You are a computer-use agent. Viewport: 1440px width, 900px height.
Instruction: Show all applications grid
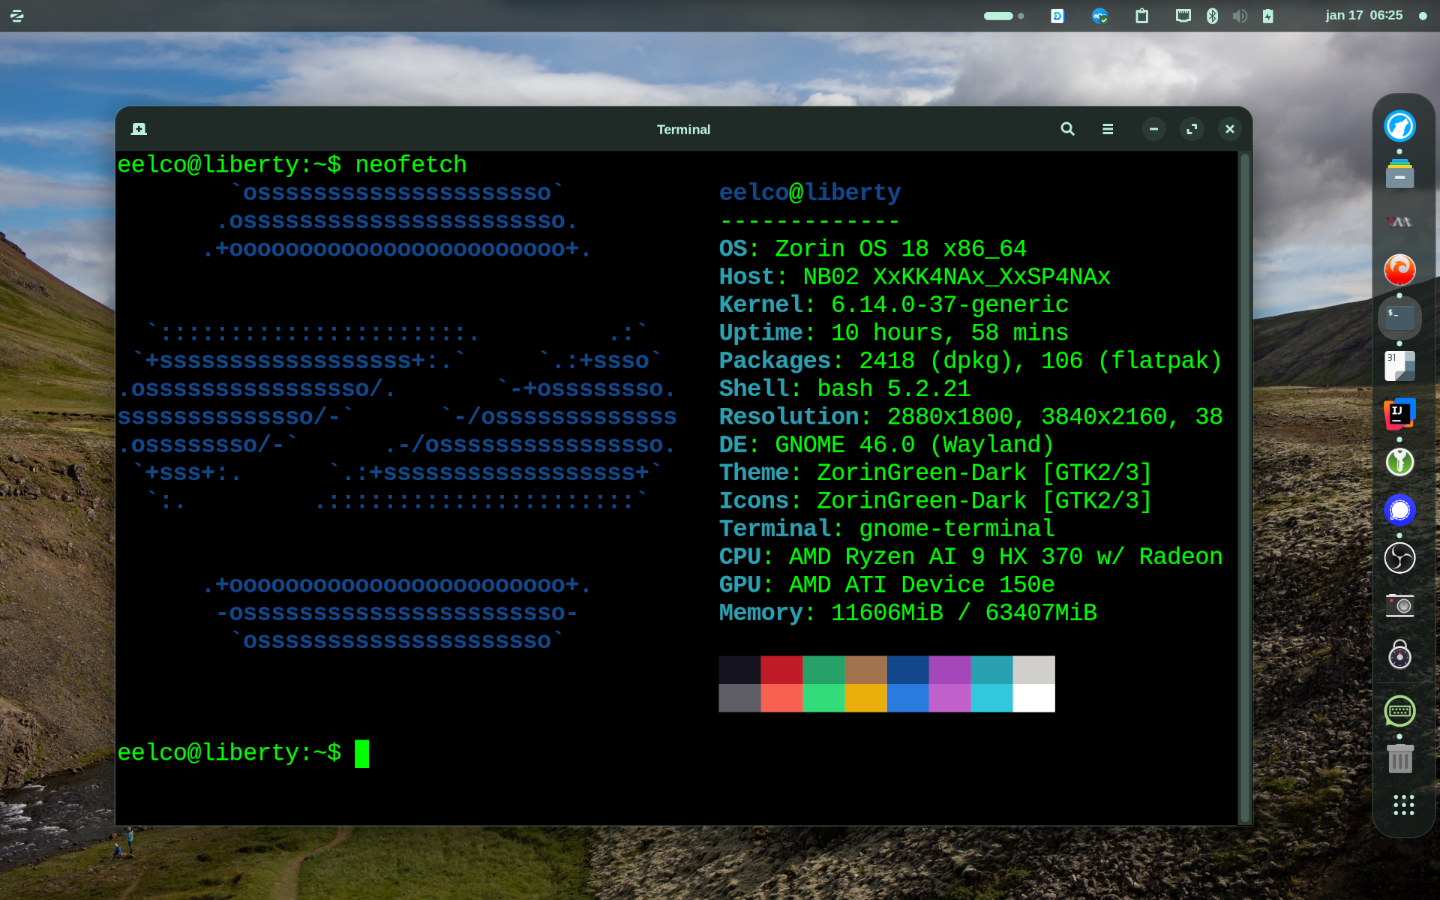[x=1403, y=805]
